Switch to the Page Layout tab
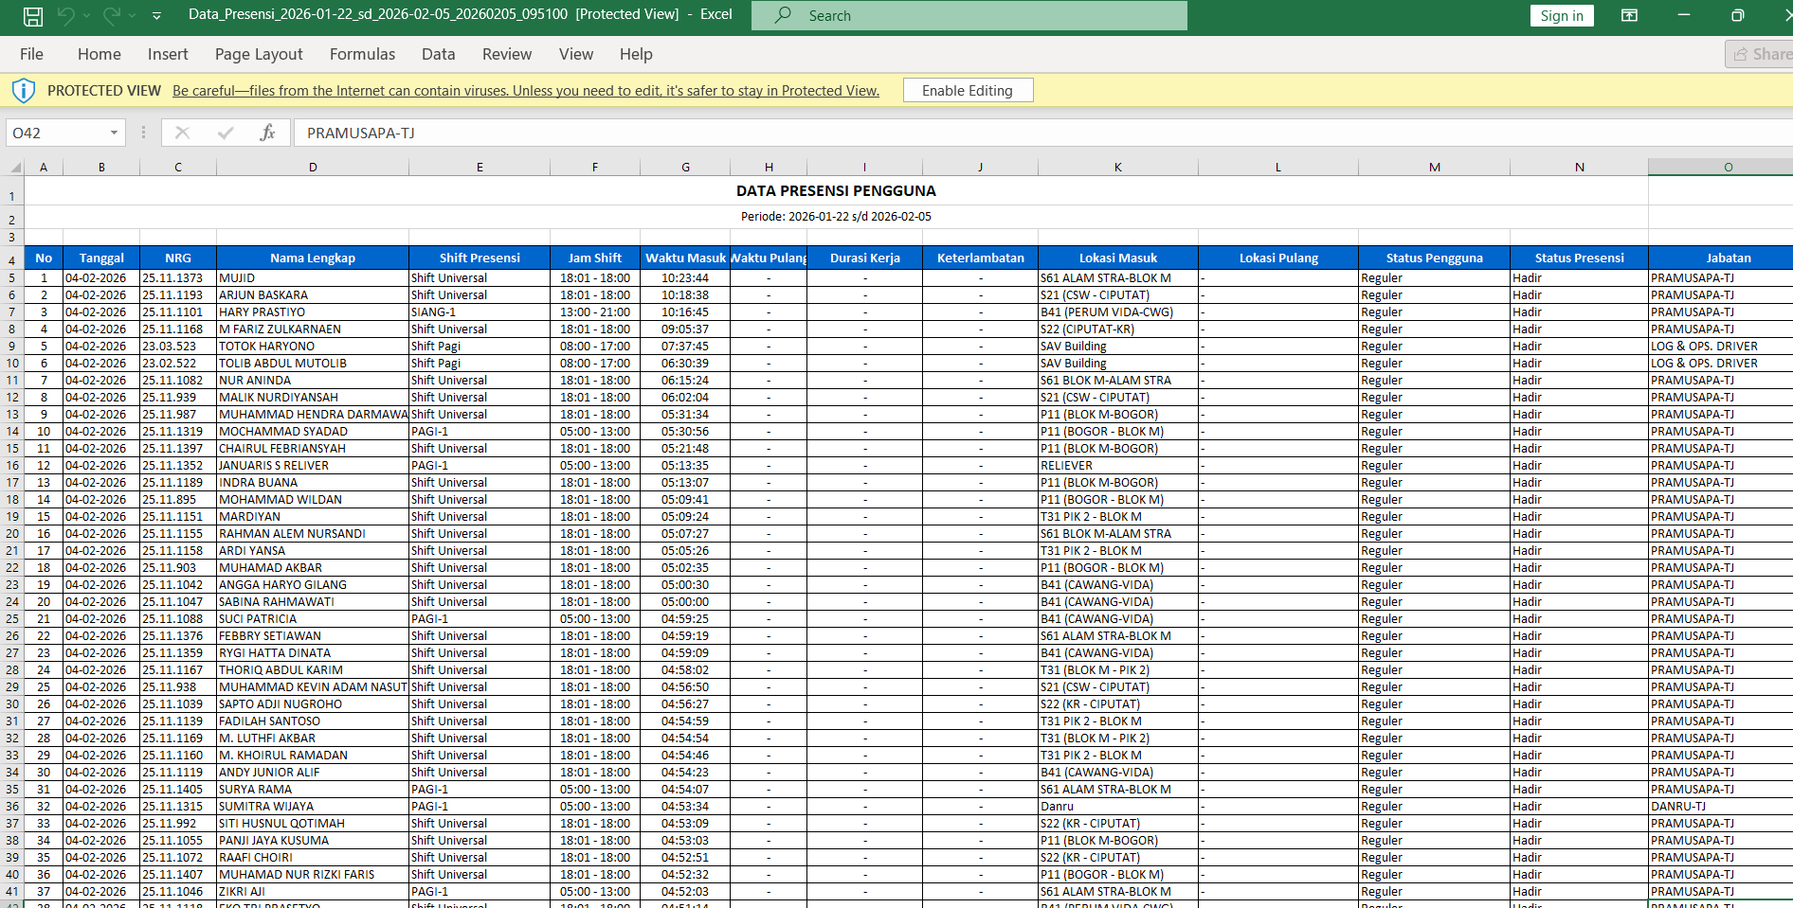 (259, 54)
